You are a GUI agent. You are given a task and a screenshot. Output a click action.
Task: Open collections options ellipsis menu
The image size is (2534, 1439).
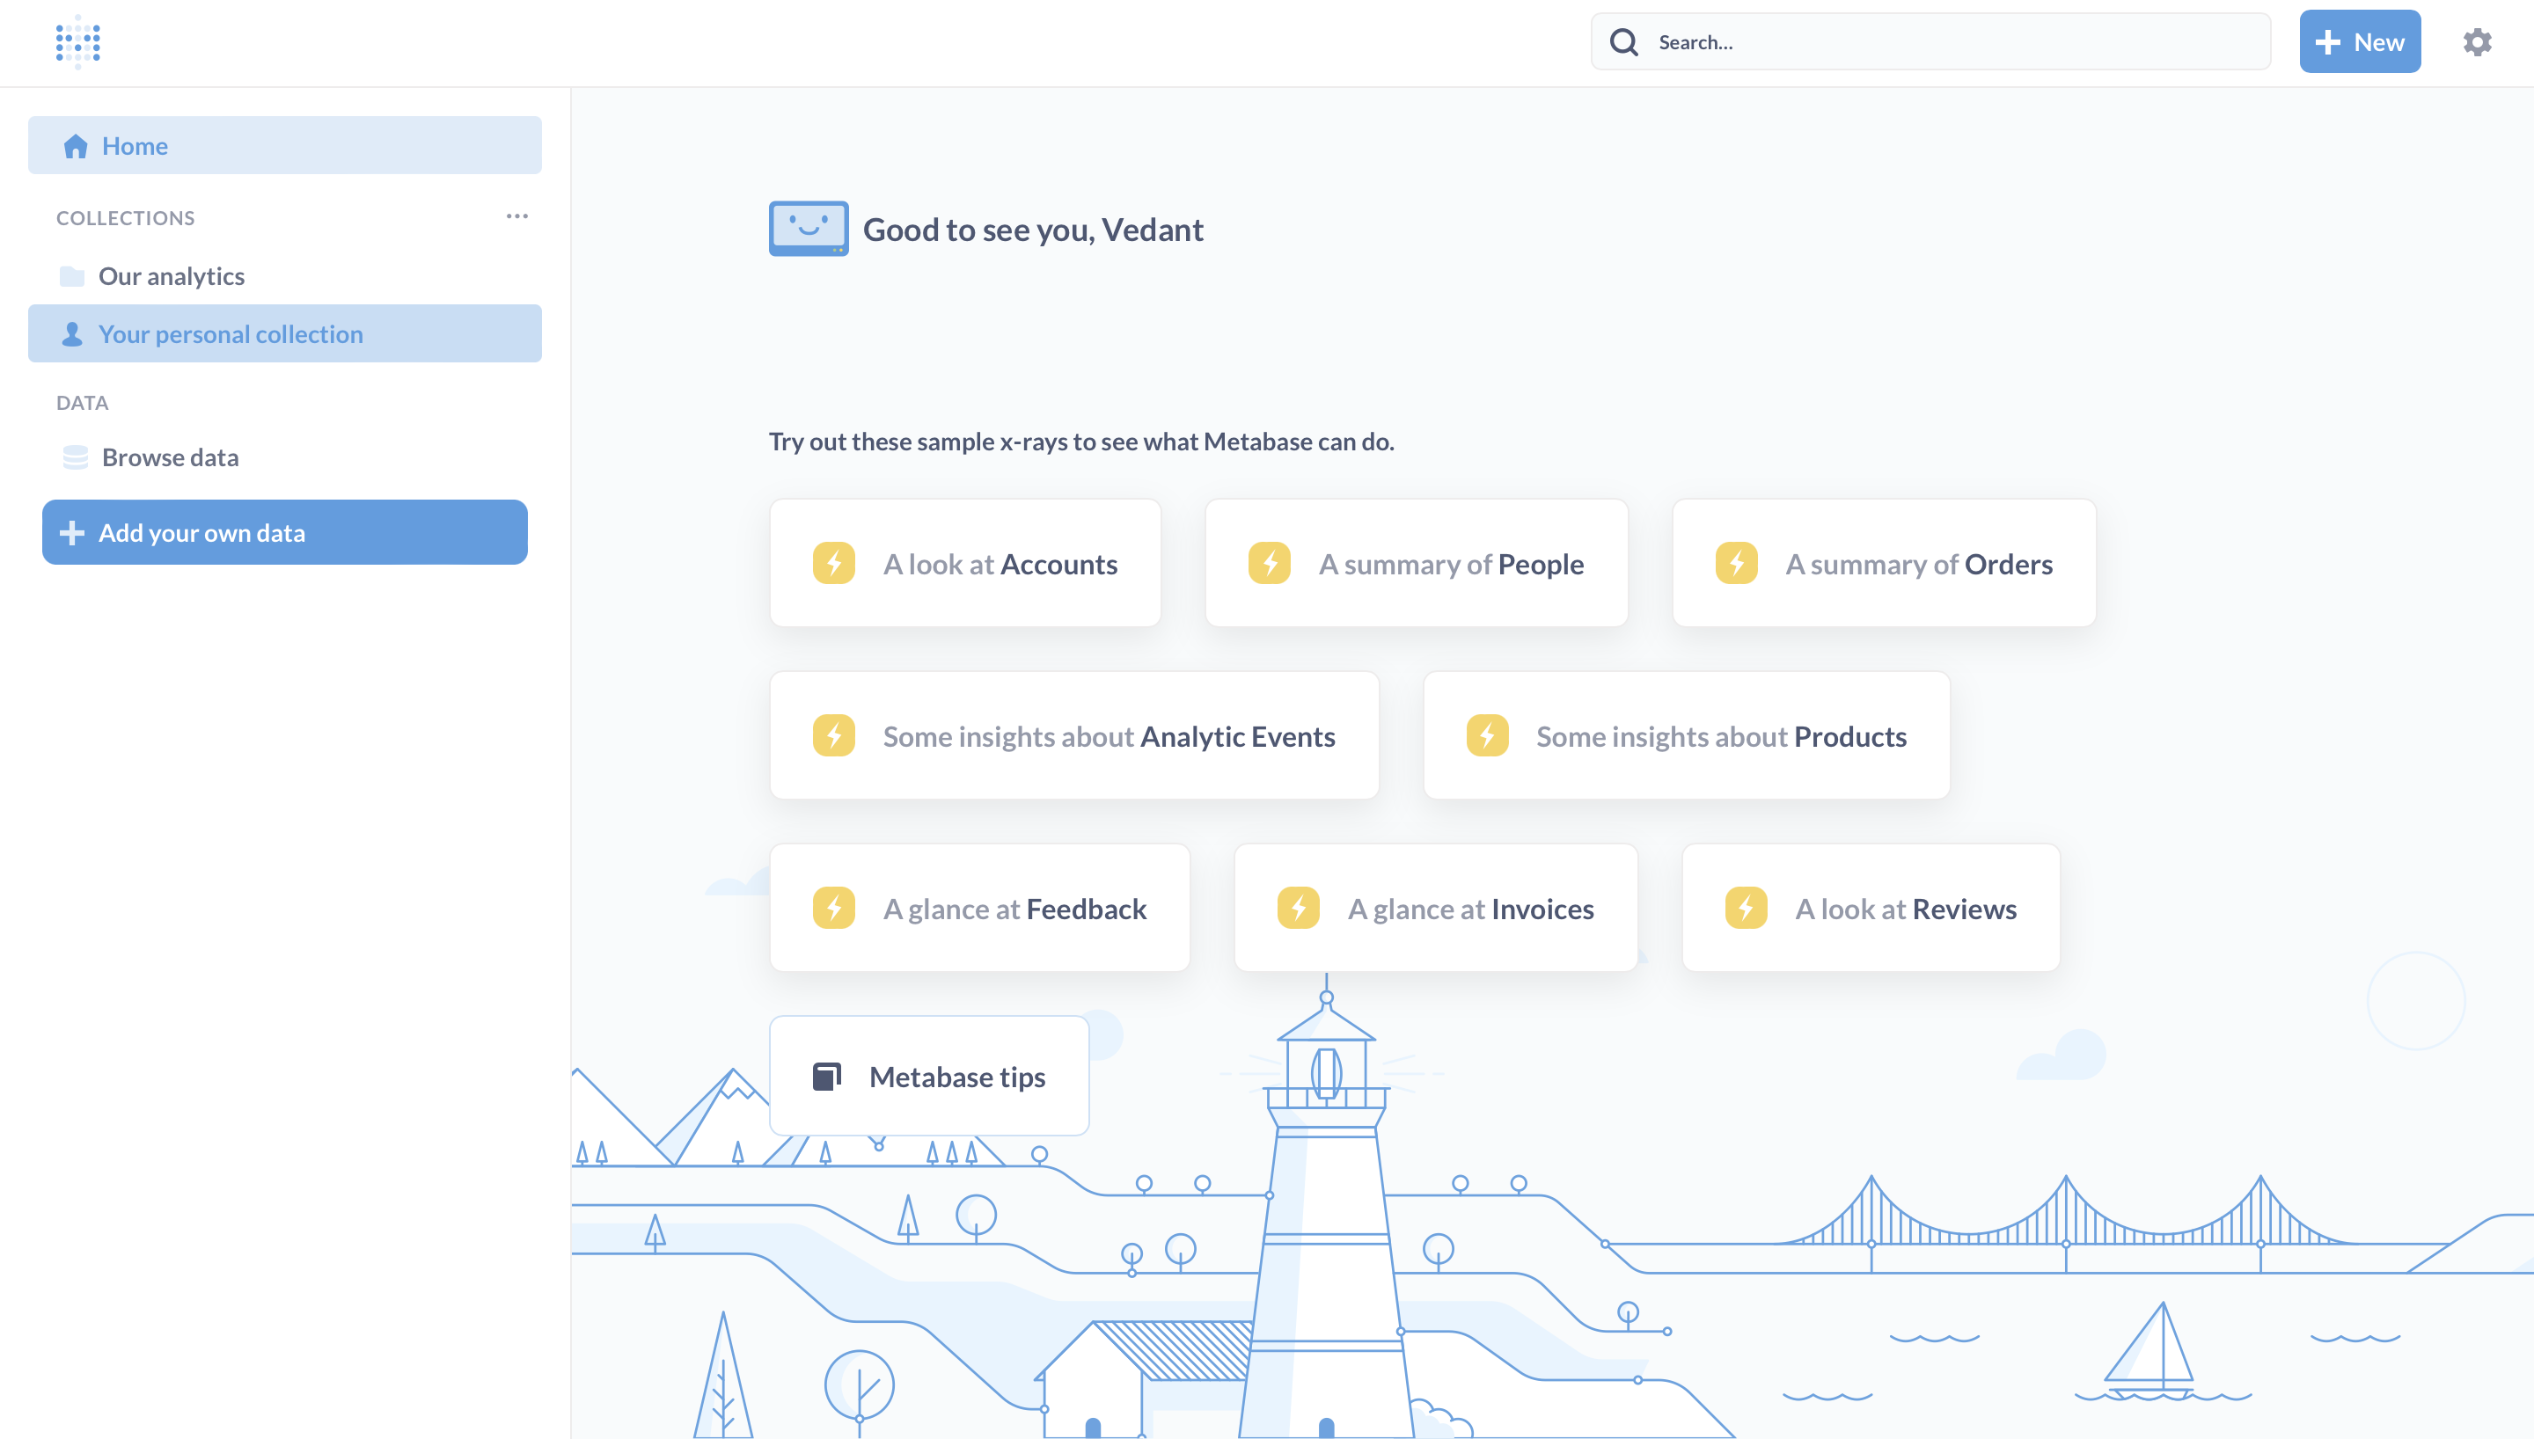[x=516, y=216]
